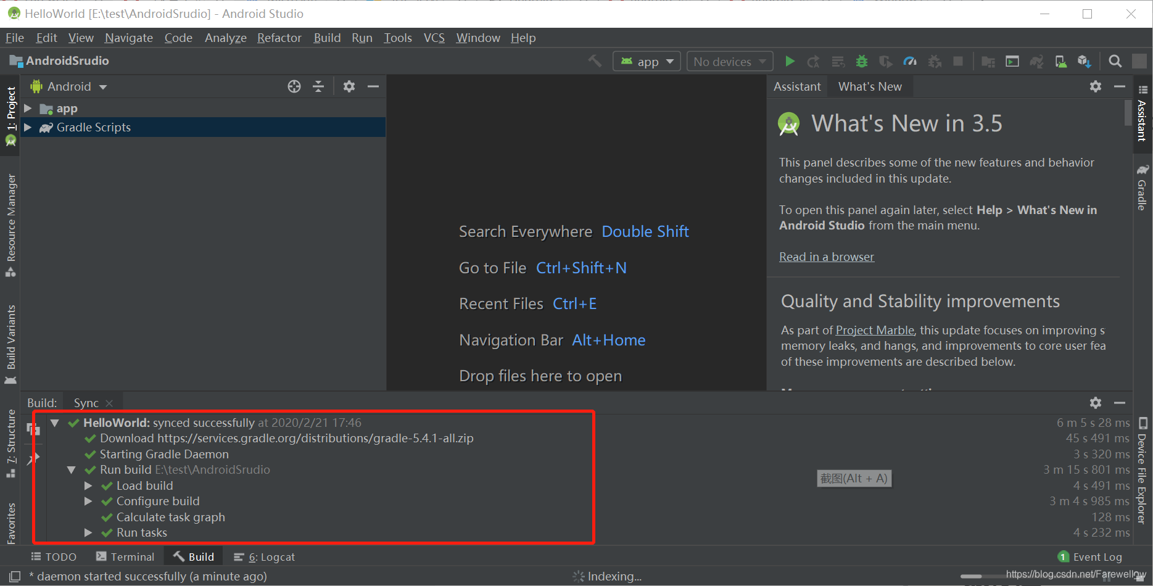Open Build panel settings gear
Viewport: 1153px width, 586px height.
[1096, 403]
